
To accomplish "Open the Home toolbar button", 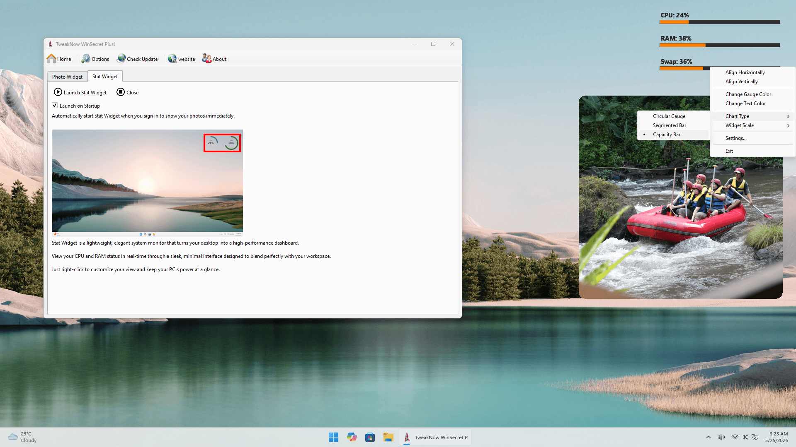I will 59,59.
